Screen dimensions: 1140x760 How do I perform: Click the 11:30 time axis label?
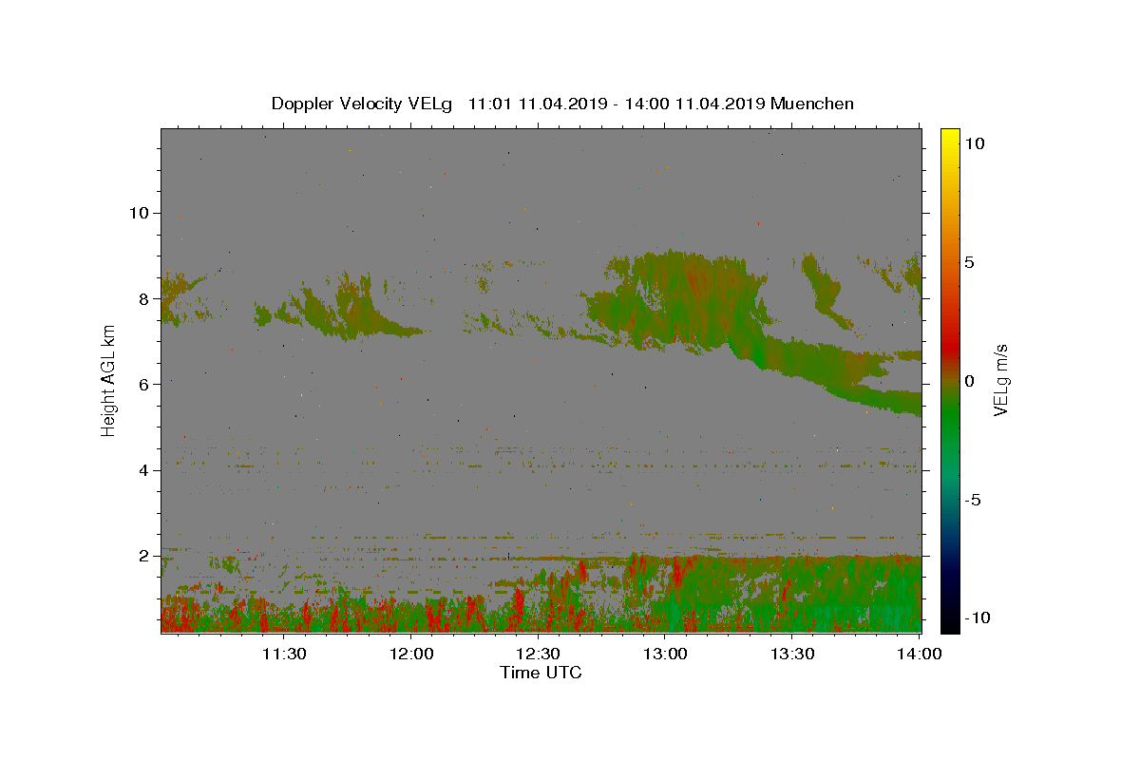point(284,654)
